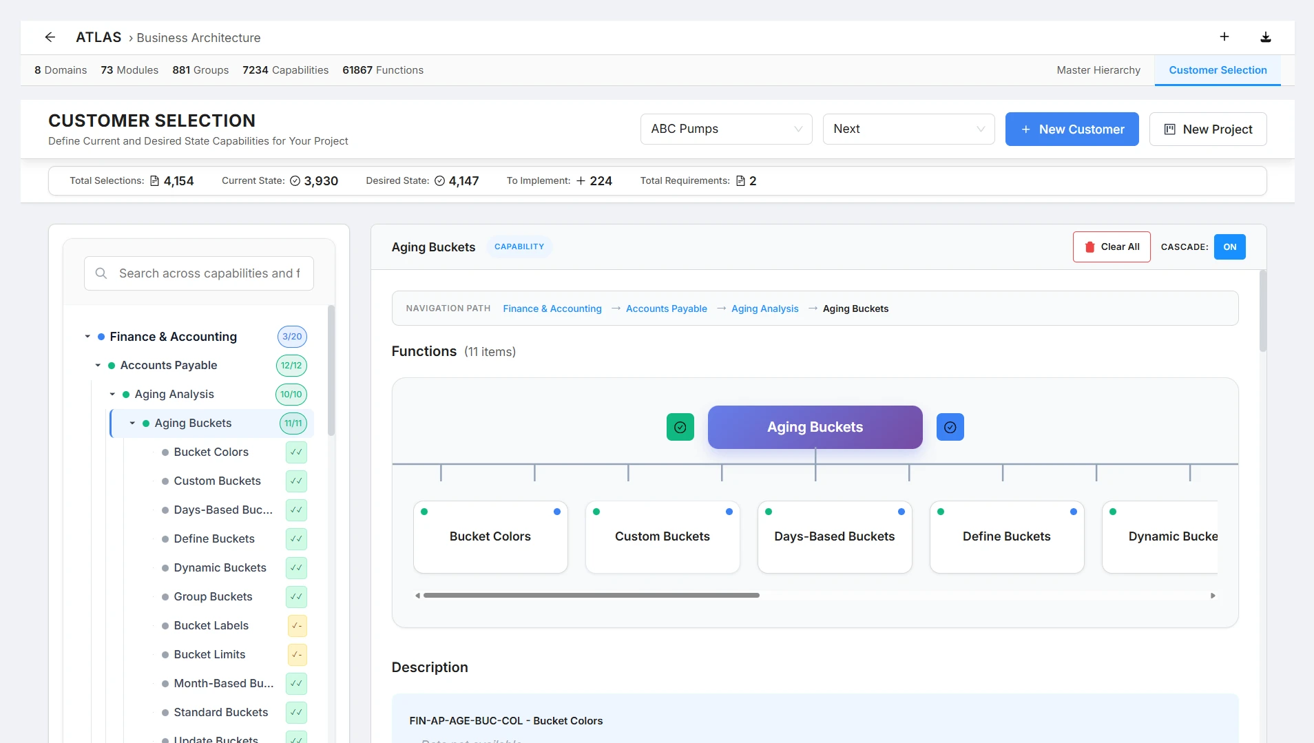
Task: Click the Desired State check icon
Action: click(x=440, y=181)
